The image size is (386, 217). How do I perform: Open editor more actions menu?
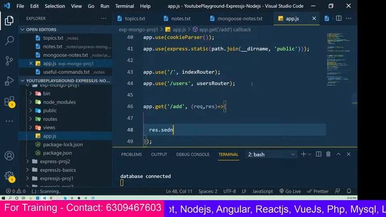(349, 19)
